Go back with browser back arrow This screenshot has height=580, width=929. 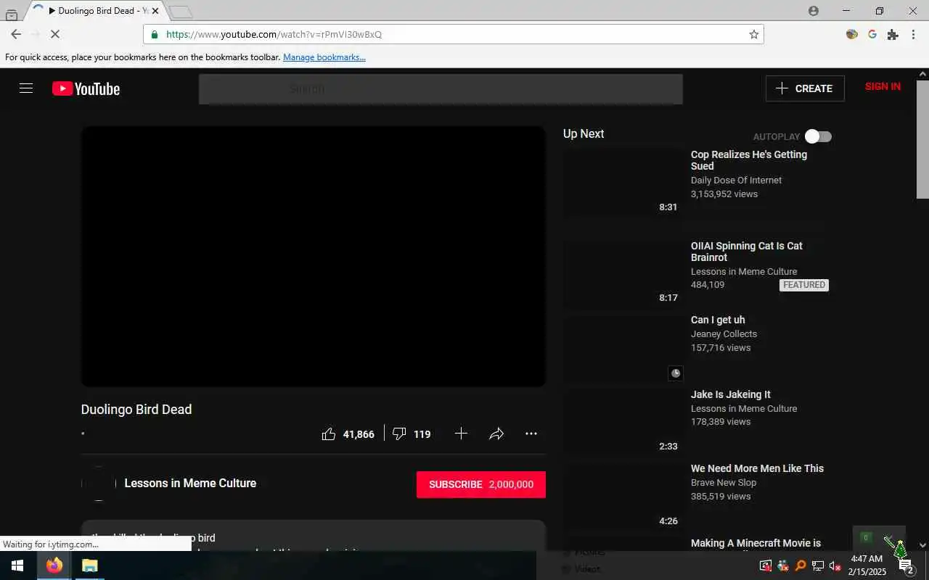16,34
